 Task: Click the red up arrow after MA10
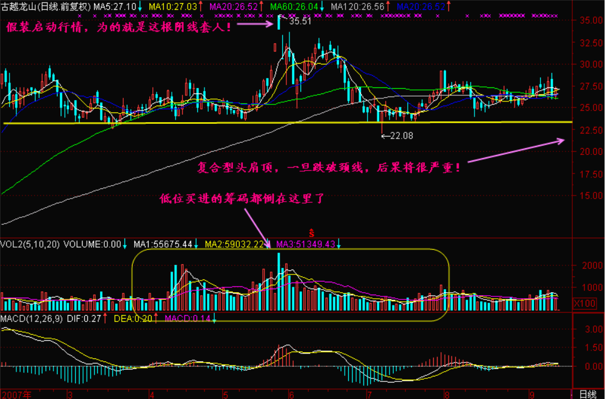point(201,7)
